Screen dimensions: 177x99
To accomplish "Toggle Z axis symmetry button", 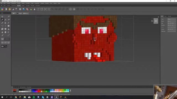I will click(9, 43).
